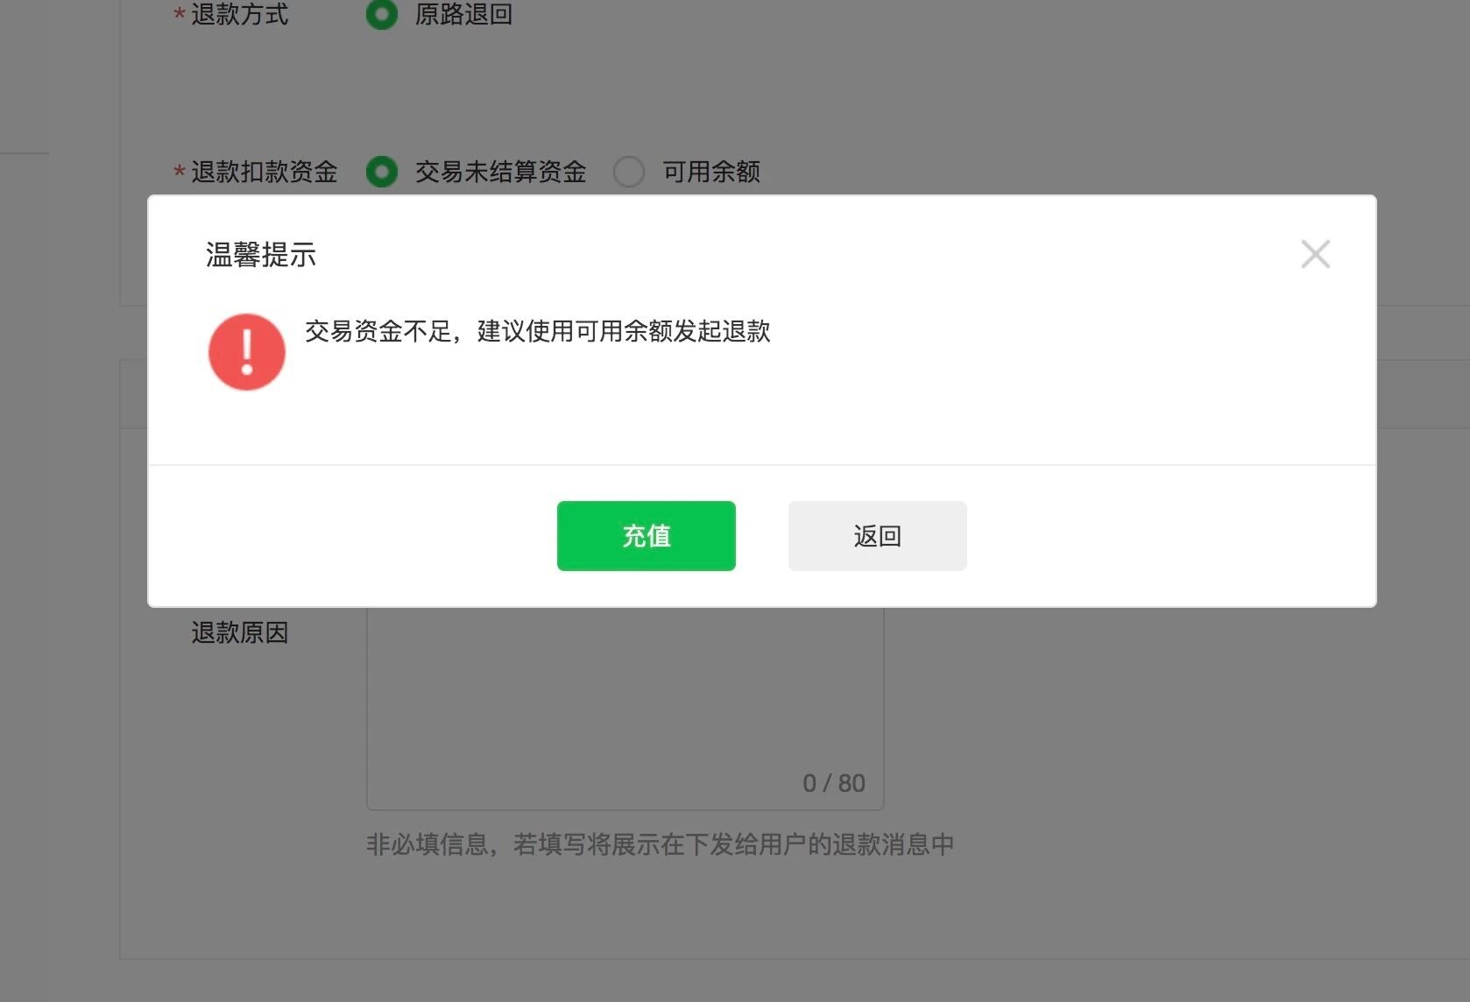Click the hint text below the reason box
This screenshot has height=1002, width=1470.
(661, 843)
